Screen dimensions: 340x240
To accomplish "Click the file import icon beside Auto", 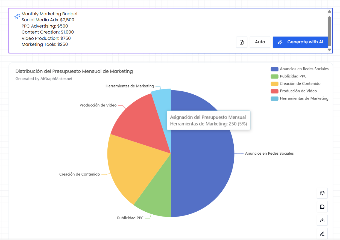I will click(242, 42).
